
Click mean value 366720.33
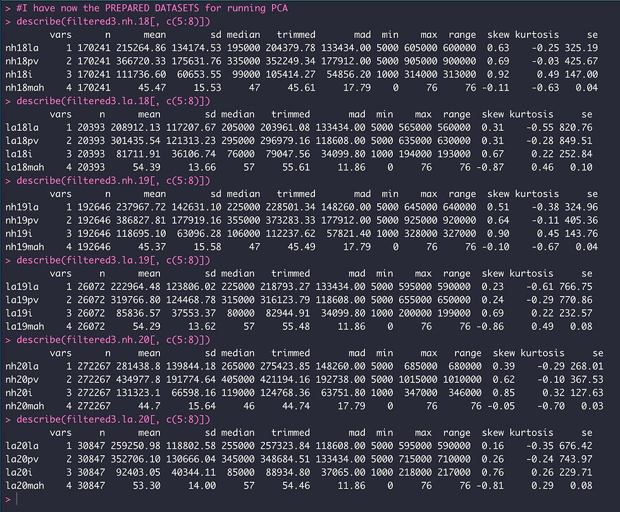coord(141,61)
